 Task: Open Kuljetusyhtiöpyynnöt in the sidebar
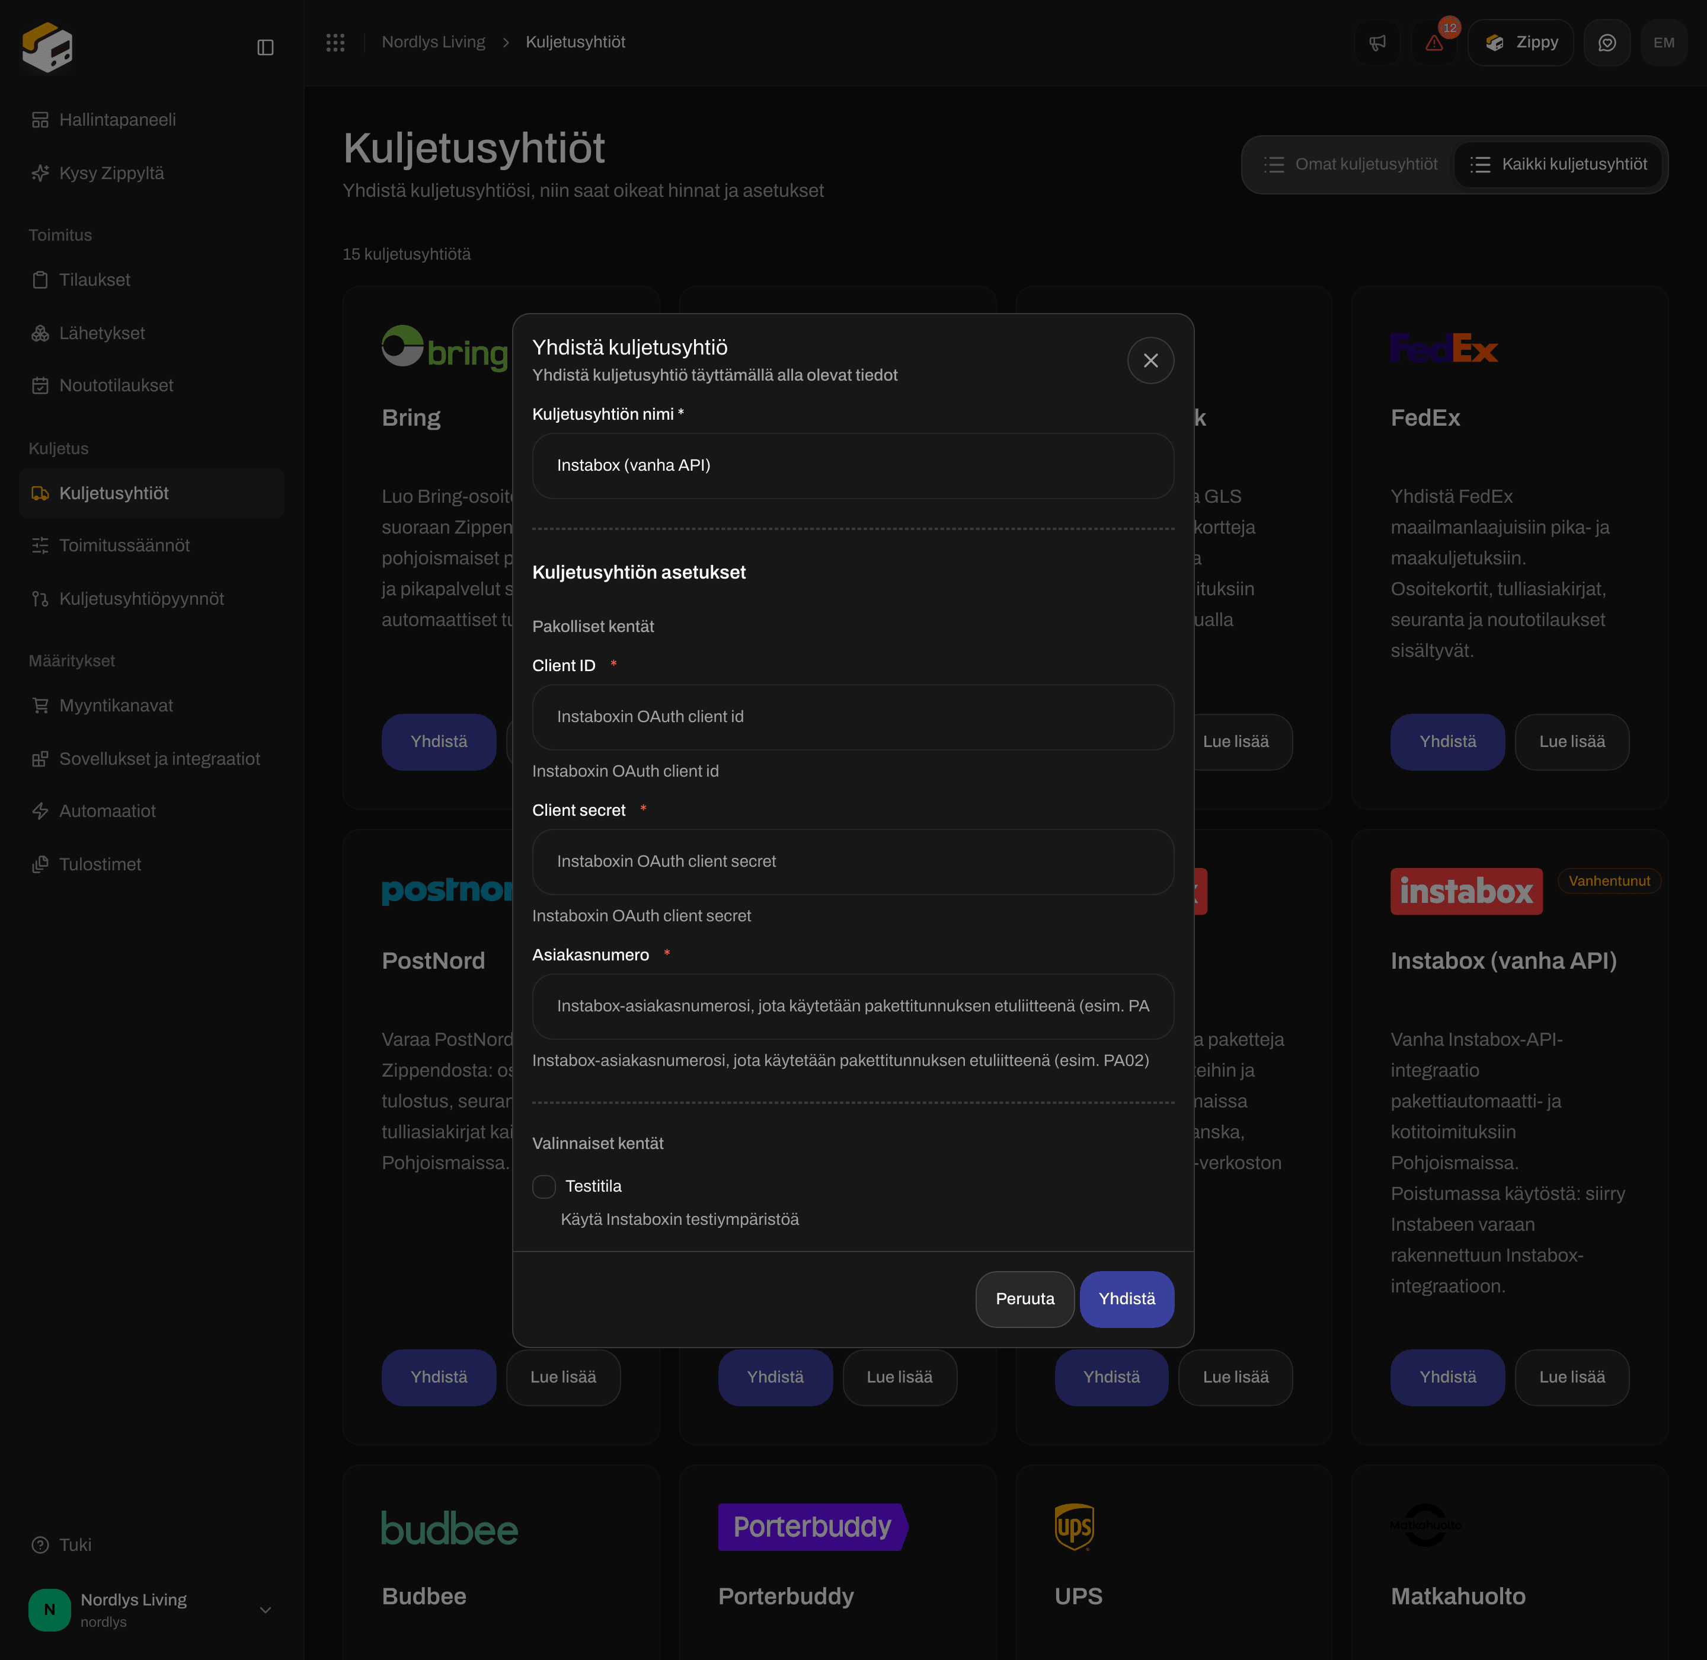point(152,599)
